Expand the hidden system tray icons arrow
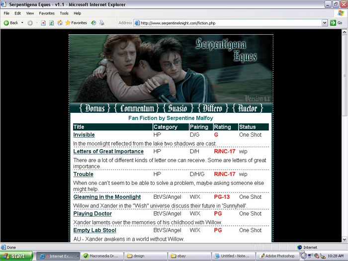348x261 pixels. coord(304,256)
